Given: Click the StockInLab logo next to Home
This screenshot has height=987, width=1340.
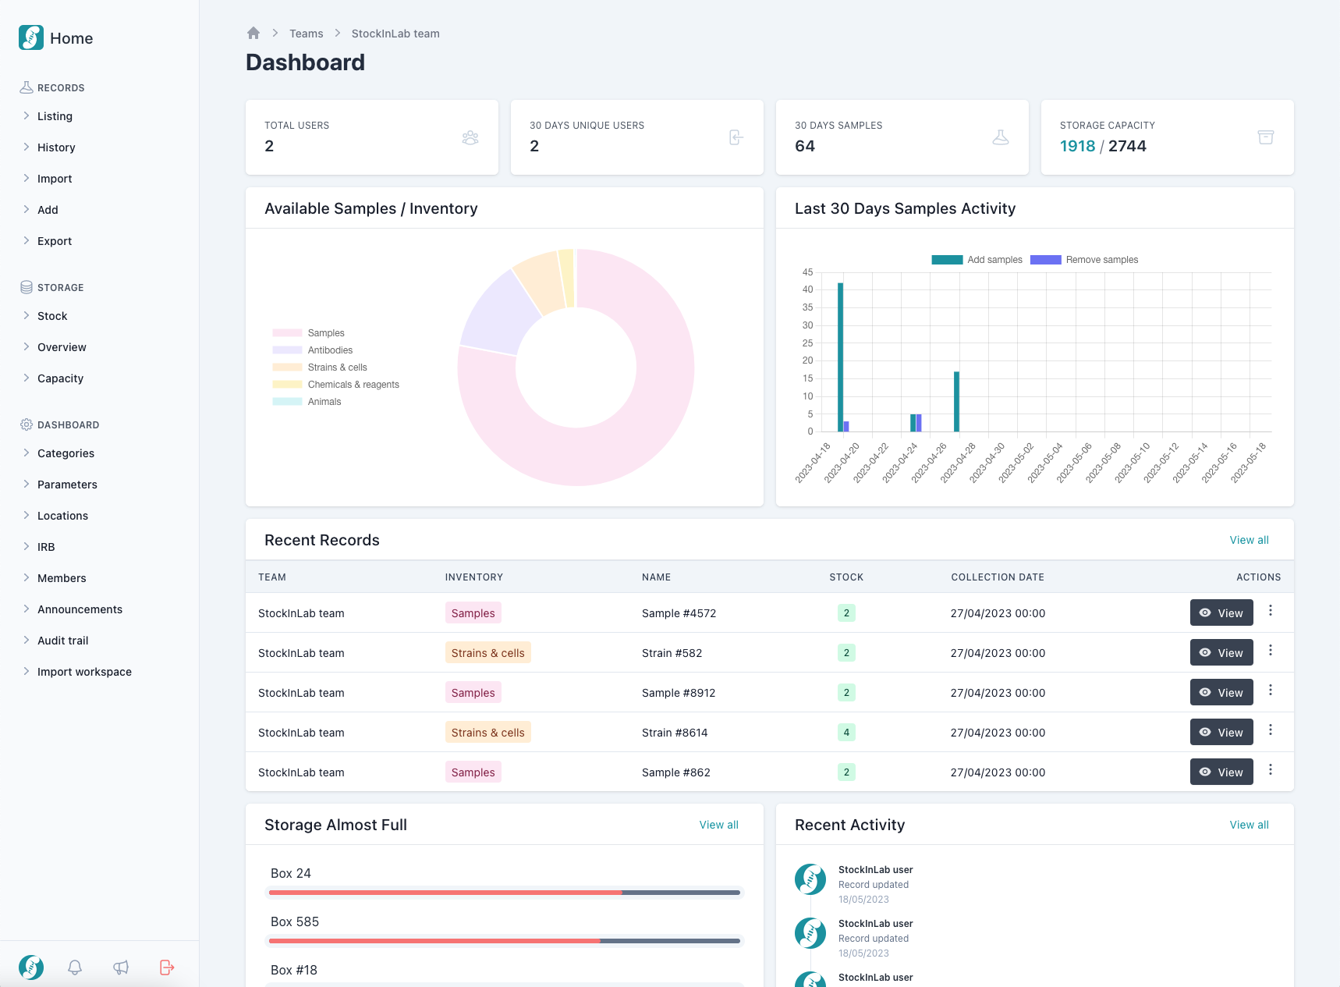Looking at the screenshot, I should click(31, 37).
